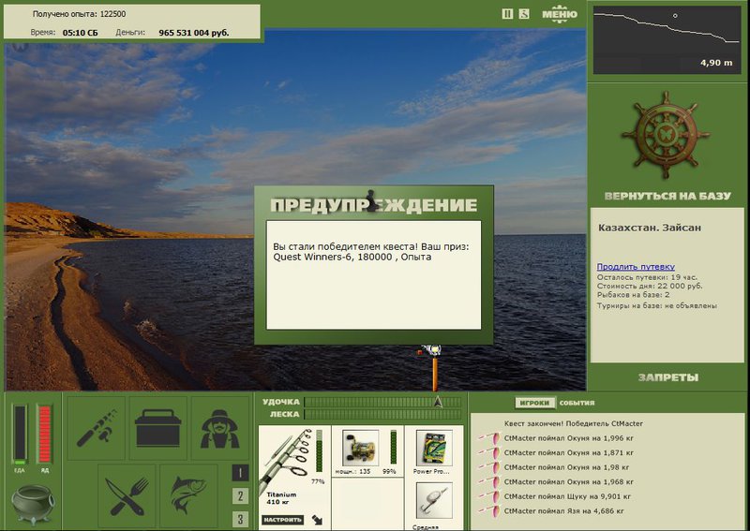Click the game time 05:10 СБ
This screenshot has width=750, height=531.
81,33
